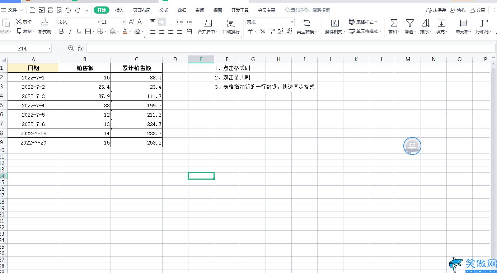This screenshot has width=497, height=273.
Task: Click the zoom magnifier icon beside fx
Action: pos(71,48)
